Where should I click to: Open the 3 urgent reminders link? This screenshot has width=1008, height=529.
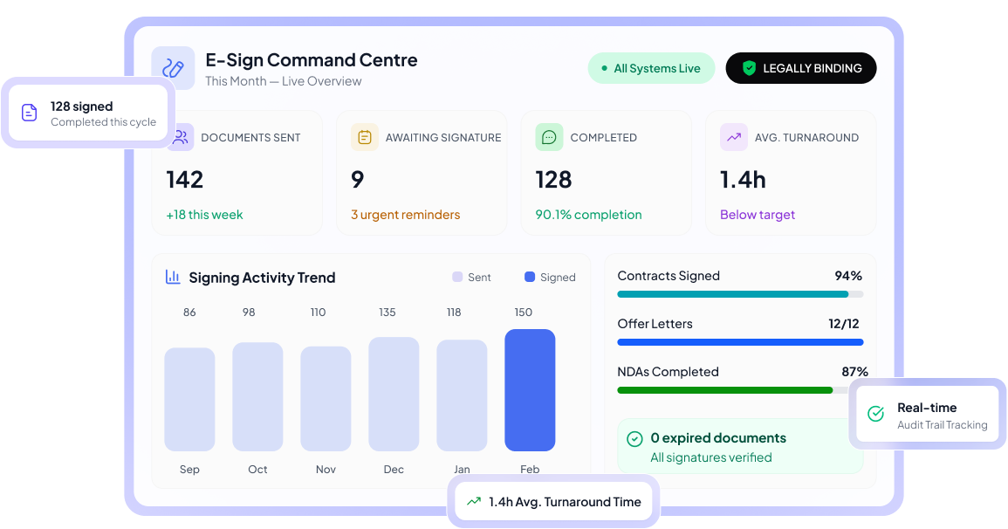click(x=405, y=215)
